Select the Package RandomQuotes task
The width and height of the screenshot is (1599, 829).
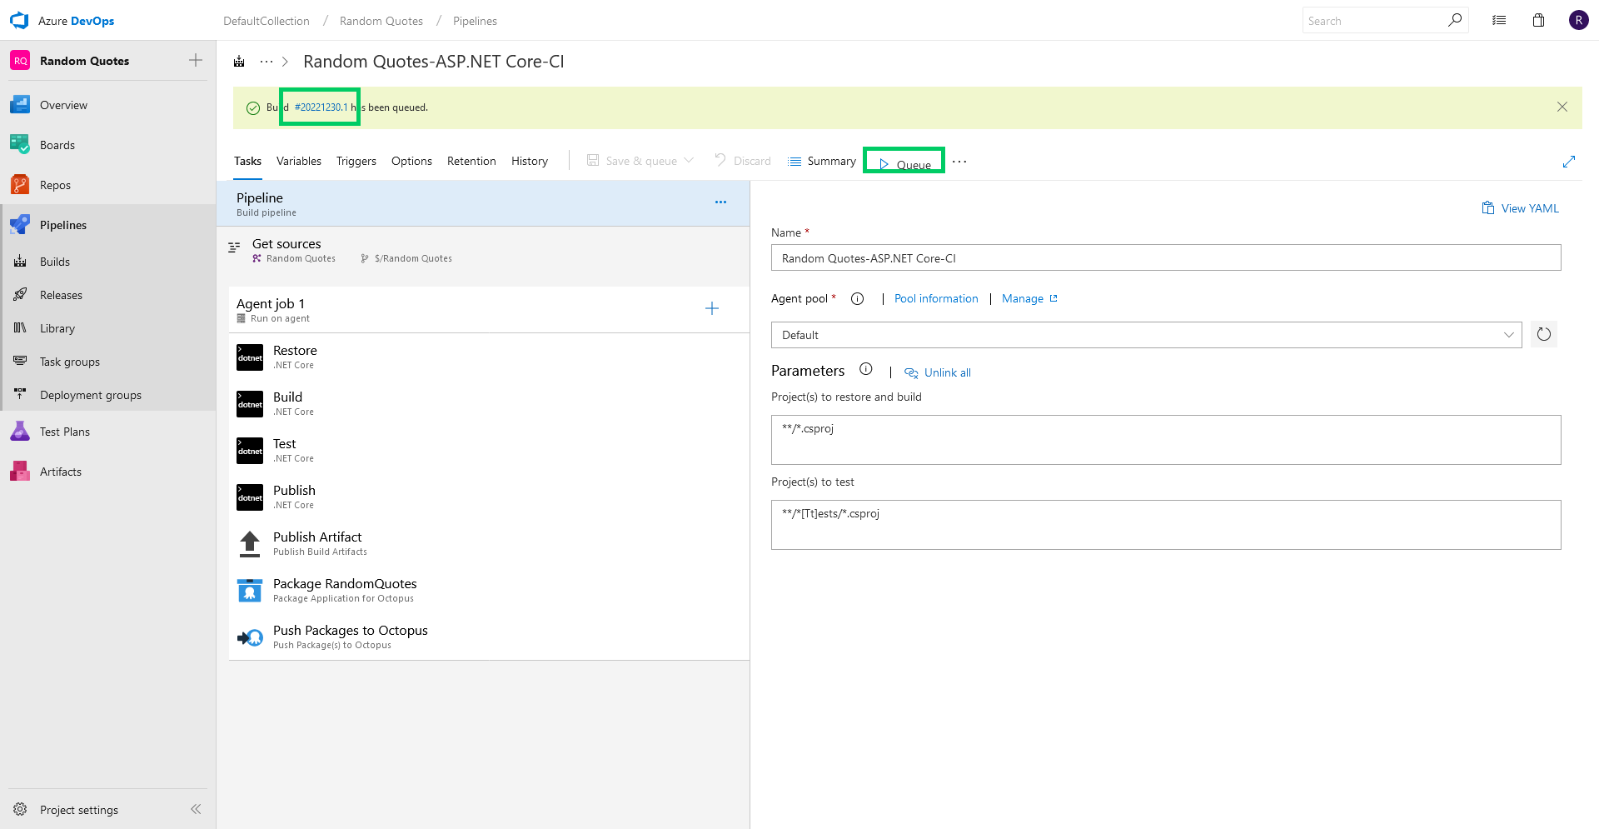490,590
